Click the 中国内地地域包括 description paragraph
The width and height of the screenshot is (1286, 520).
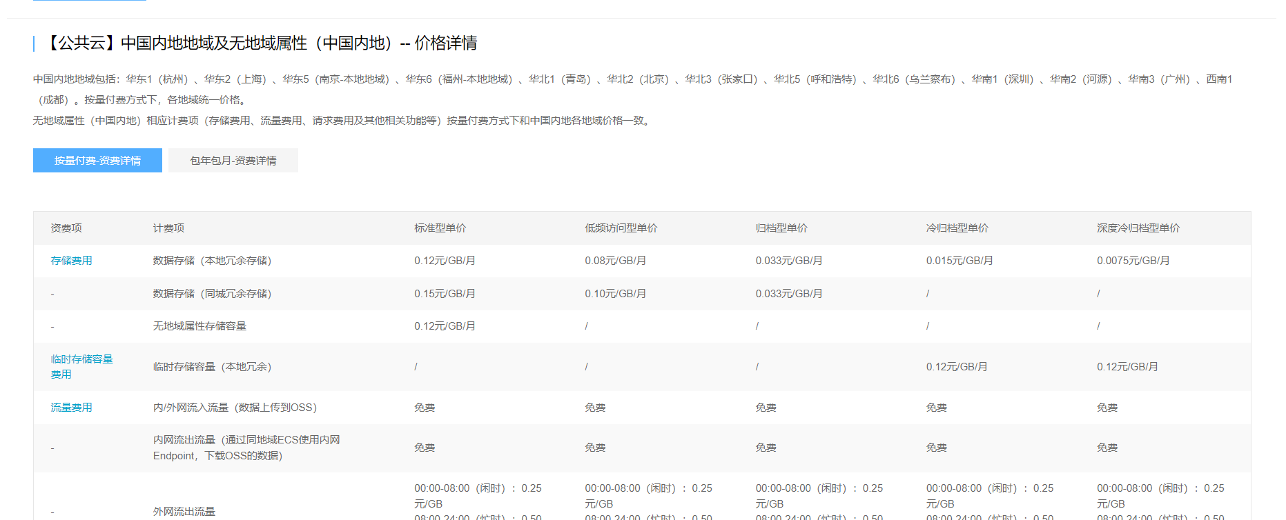point(632,90)
